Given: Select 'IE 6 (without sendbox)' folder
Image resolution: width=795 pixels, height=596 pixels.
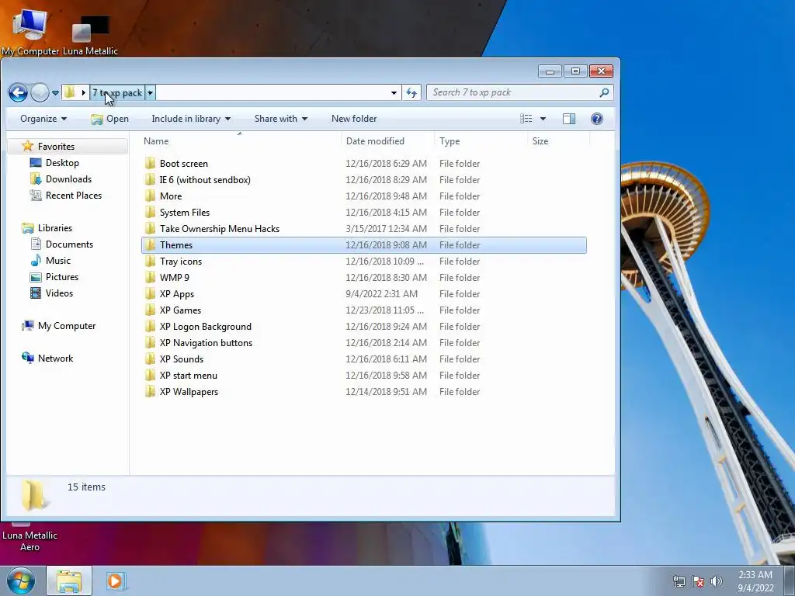Looking at the screenshot, I should [x=363, y=180].
